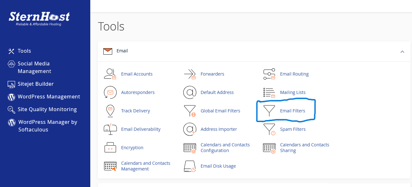This screenshot has height=187, width=412.
Task: Select the Encryption icon
Action: click(x=110, y=148)
